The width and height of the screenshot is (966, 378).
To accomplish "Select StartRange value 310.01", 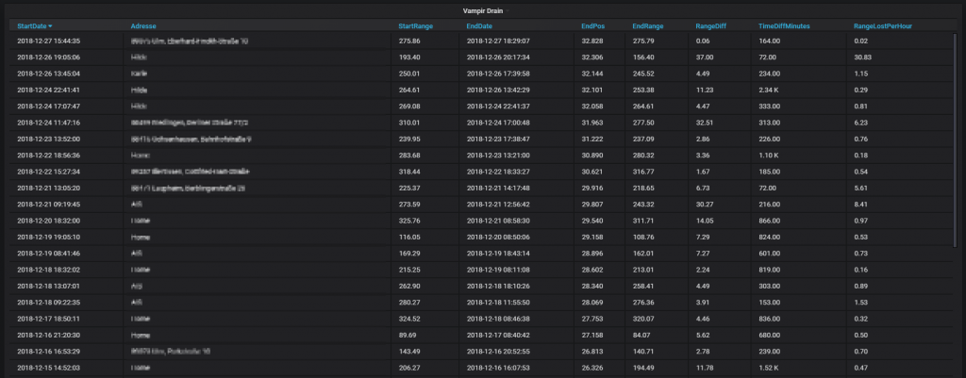I will point(410,123).
